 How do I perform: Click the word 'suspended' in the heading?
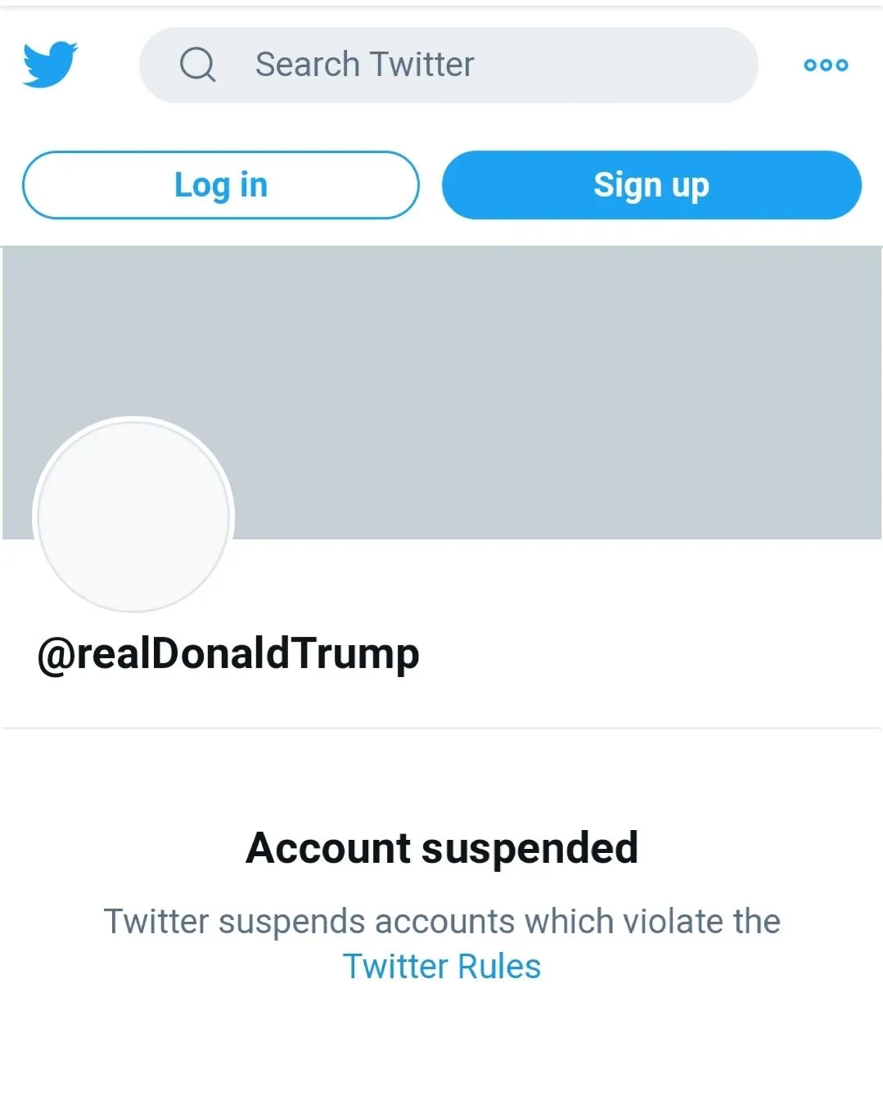point(529,848)
